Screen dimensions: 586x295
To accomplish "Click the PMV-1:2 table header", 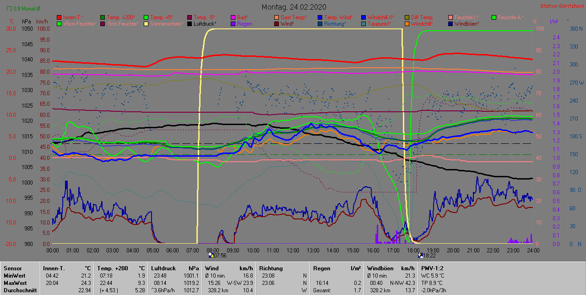I will click(433, 268).
